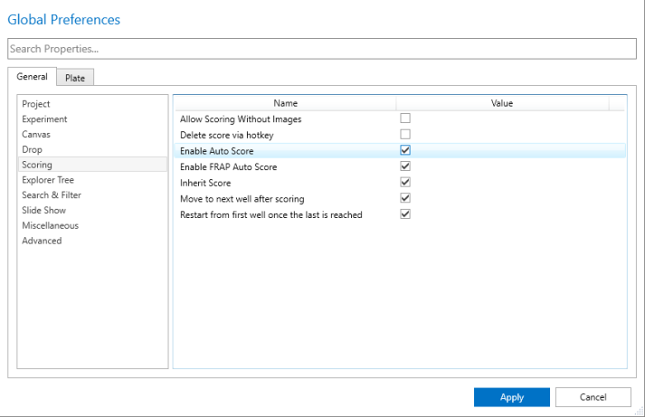
Task: Click the Cancel button
Action: 593,397
